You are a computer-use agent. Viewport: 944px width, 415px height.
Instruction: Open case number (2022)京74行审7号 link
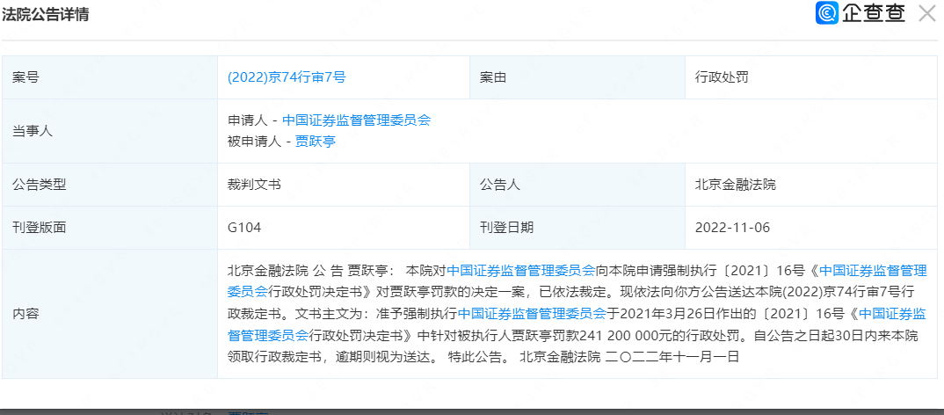pos(287,77)
